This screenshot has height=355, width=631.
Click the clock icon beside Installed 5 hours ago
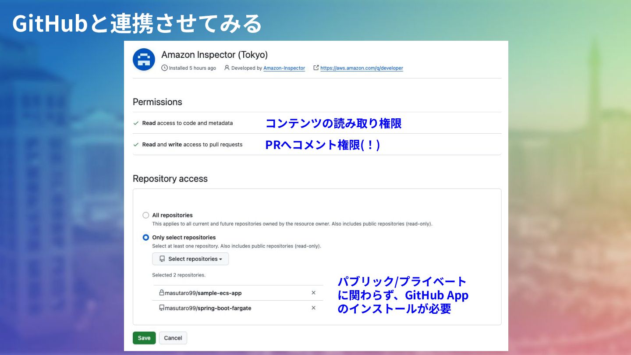pos(165,68)
